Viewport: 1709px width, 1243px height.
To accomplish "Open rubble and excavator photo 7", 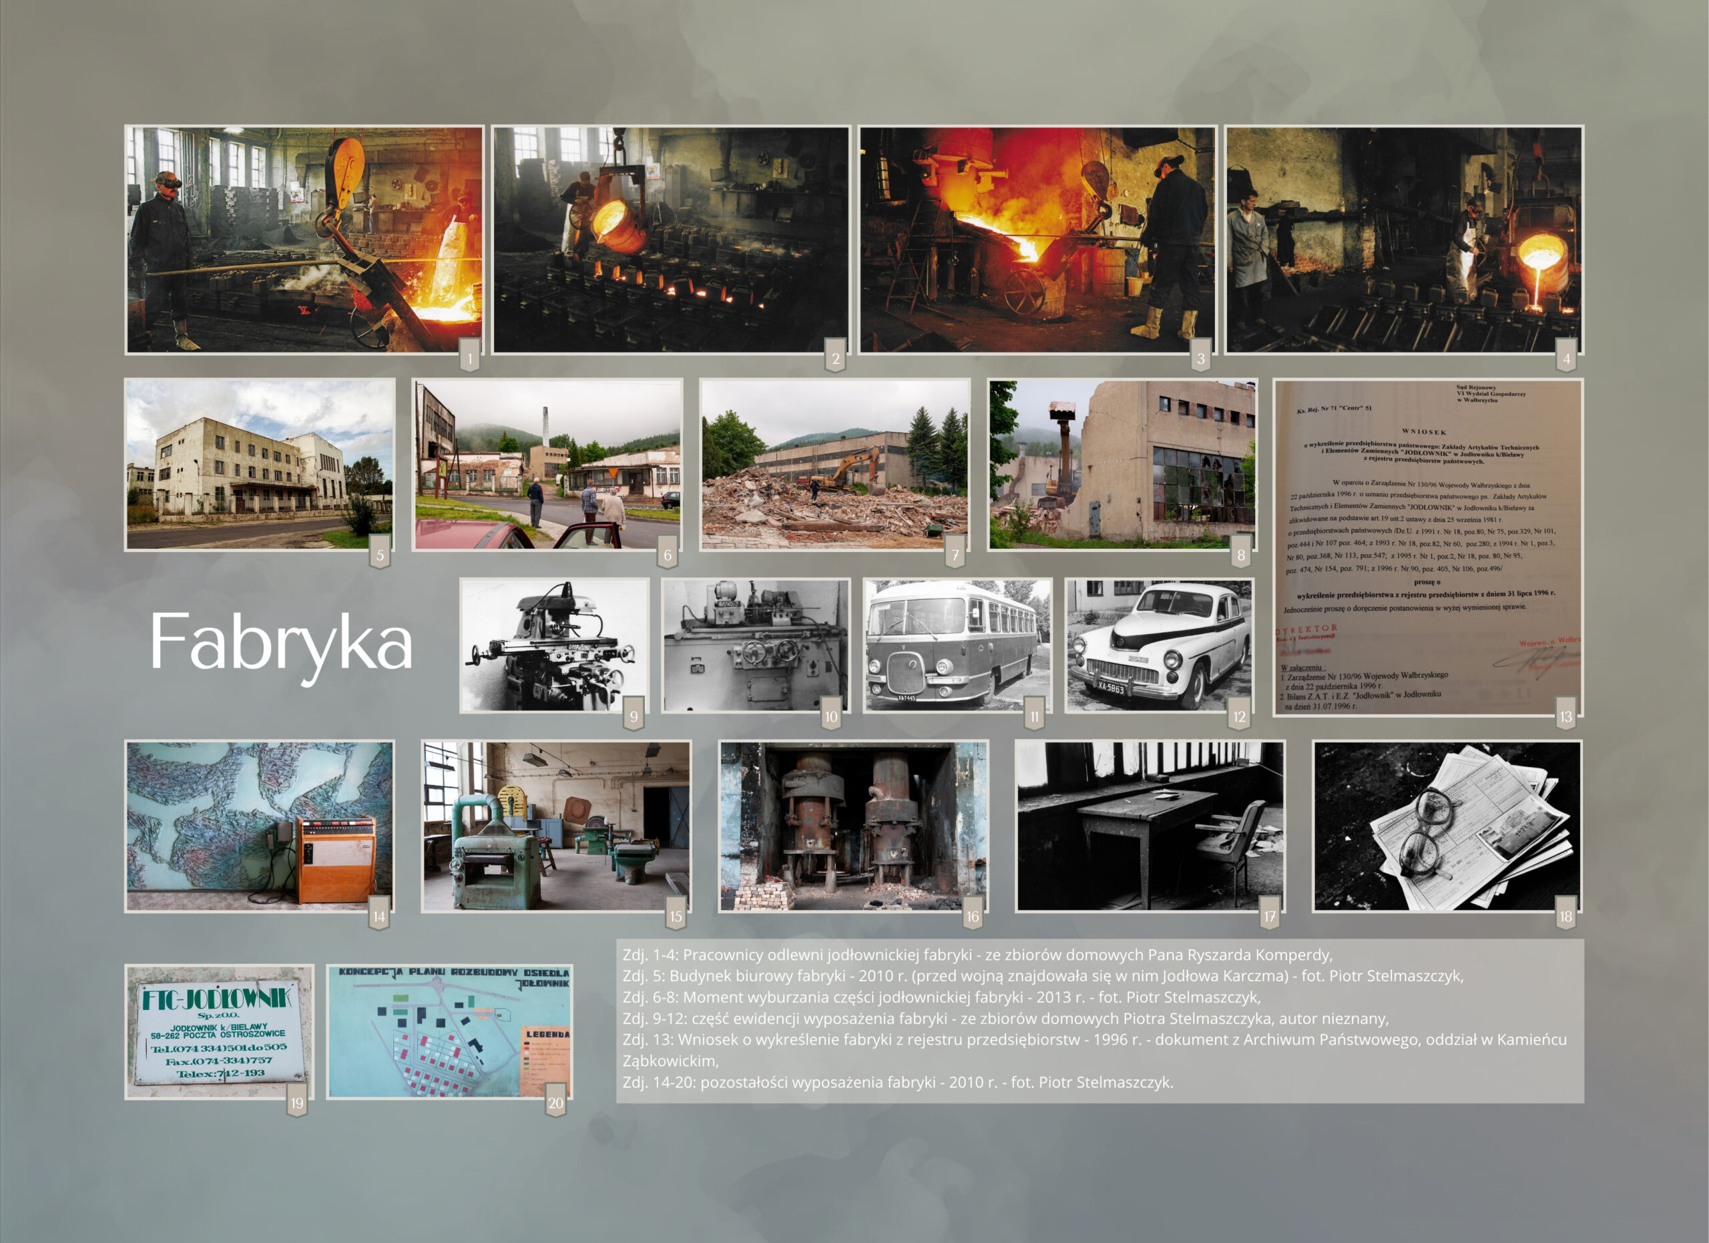I will (x=834, y=464).
